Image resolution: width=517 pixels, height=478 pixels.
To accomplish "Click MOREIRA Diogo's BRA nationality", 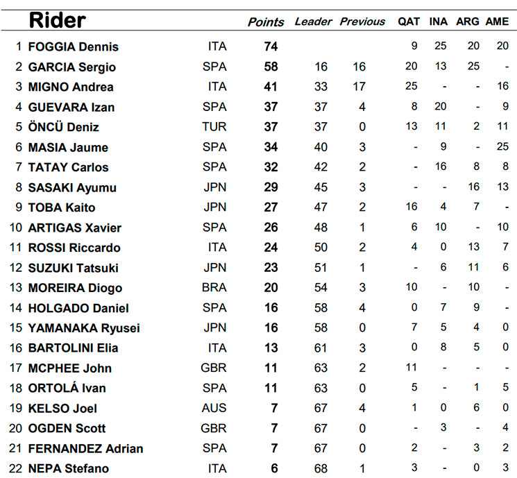I will [x=214, y=287].
